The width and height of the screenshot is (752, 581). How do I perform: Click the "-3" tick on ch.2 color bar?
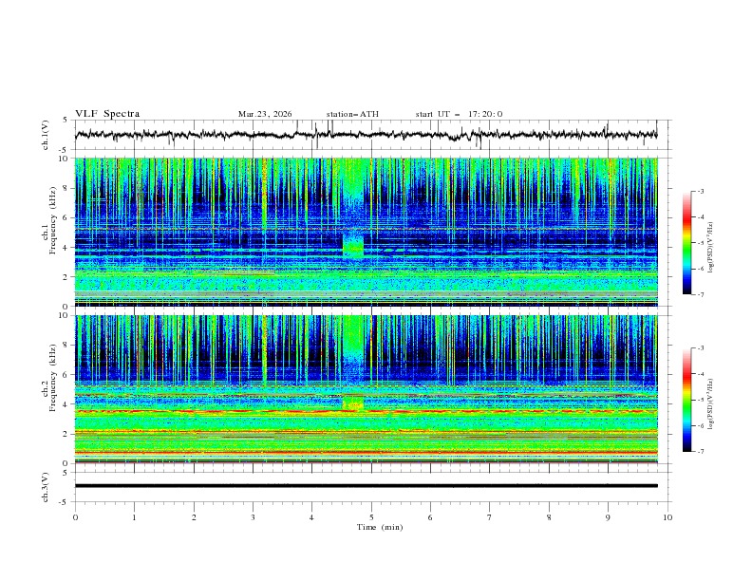point(701,348)
